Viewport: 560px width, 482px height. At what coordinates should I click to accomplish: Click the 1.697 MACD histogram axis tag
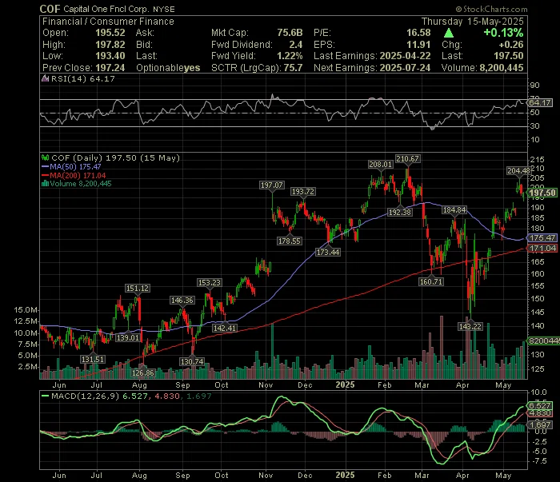pos(540,424)
